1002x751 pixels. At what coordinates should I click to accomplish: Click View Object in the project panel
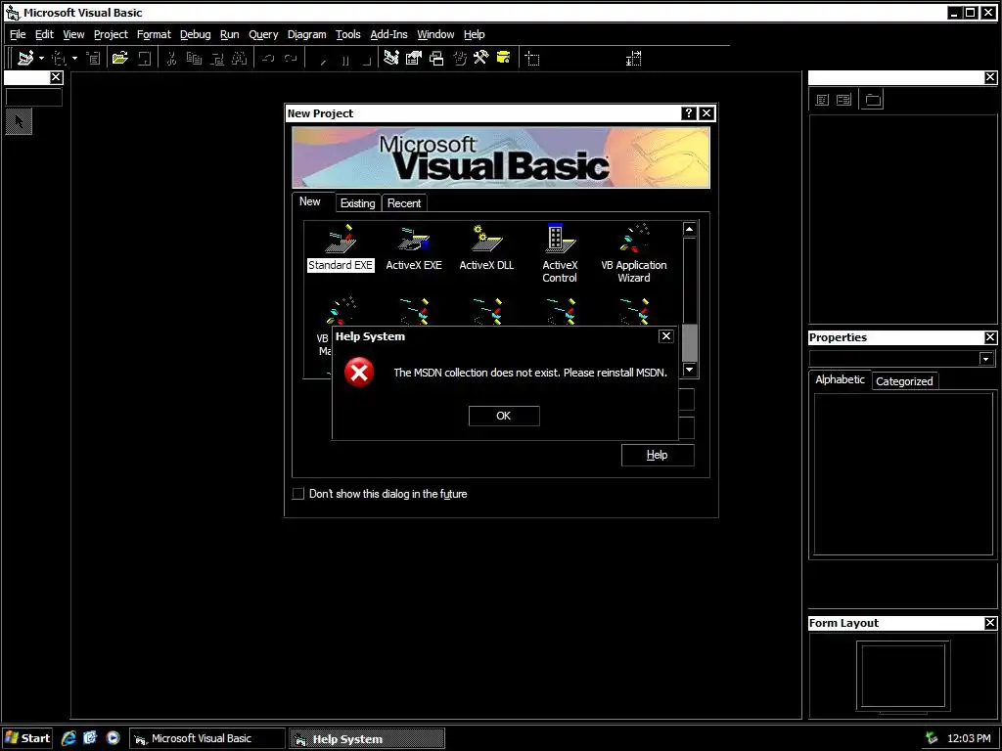(844, 100)
